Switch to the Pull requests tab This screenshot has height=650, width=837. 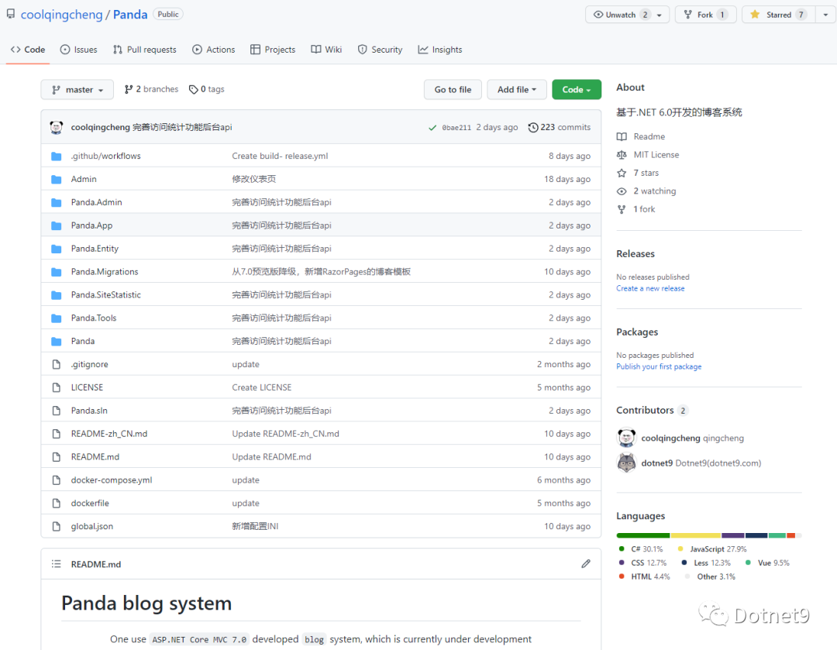145,50
